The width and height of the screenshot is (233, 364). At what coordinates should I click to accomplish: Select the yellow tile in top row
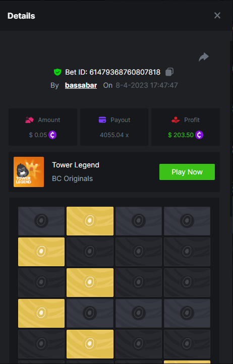pos(90,221)
